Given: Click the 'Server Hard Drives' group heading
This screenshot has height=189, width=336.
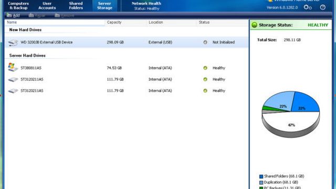Looking at the screenshot, I should coord(27,56).
